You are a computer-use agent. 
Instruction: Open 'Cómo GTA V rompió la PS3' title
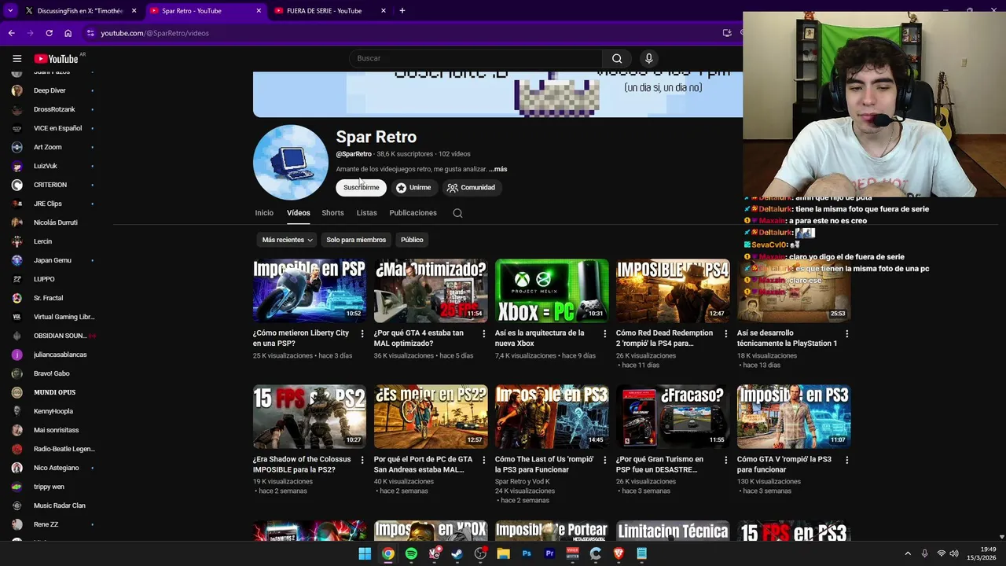(784, 465)
